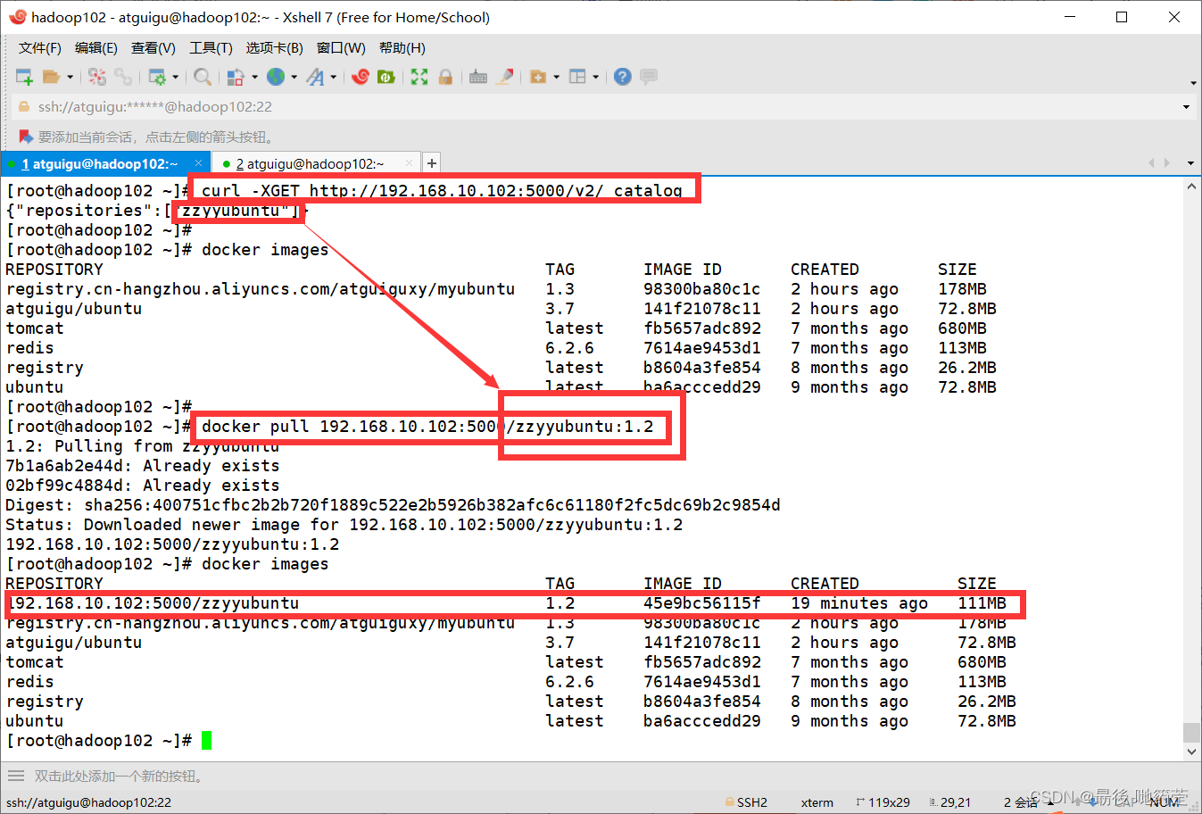Click the Find magnifier icon

(x=203, y=77)
